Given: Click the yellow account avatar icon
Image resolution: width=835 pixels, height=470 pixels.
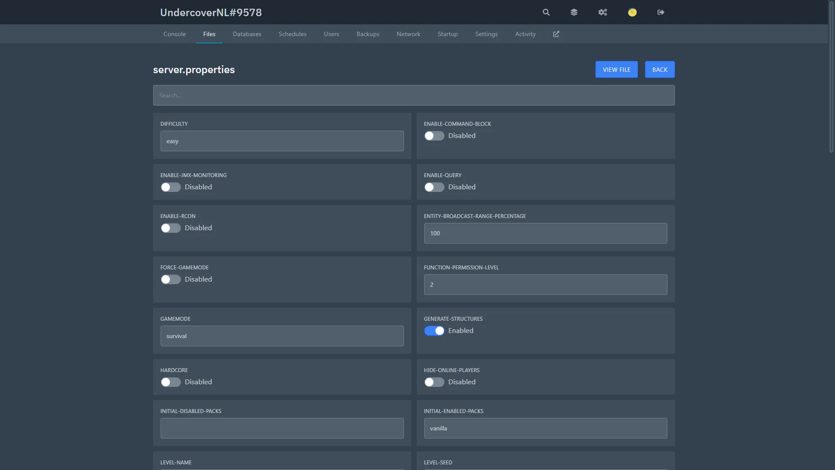Looking at the screenshot, I should [x=632, y=12].
